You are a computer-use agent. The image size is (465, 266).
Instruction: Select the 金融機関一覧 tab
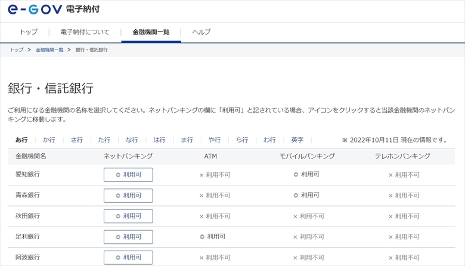(151, 32)
